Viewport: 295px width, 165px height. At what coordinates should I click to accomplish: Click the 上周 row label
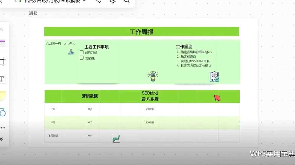[x=53, y=109]
